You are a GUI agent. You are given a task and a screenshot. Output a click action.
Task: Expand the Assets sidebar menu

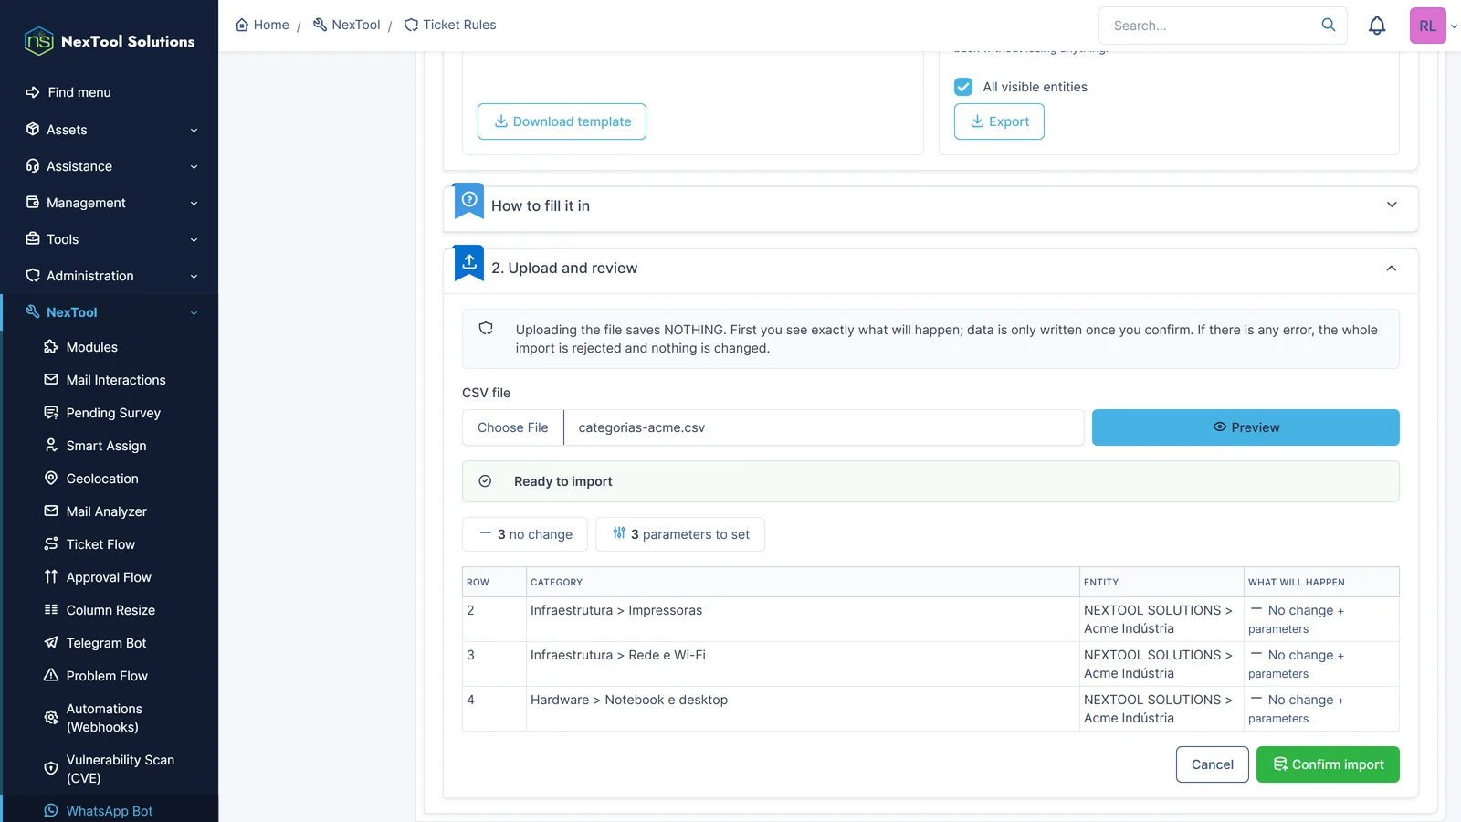(x=110, y=130)
